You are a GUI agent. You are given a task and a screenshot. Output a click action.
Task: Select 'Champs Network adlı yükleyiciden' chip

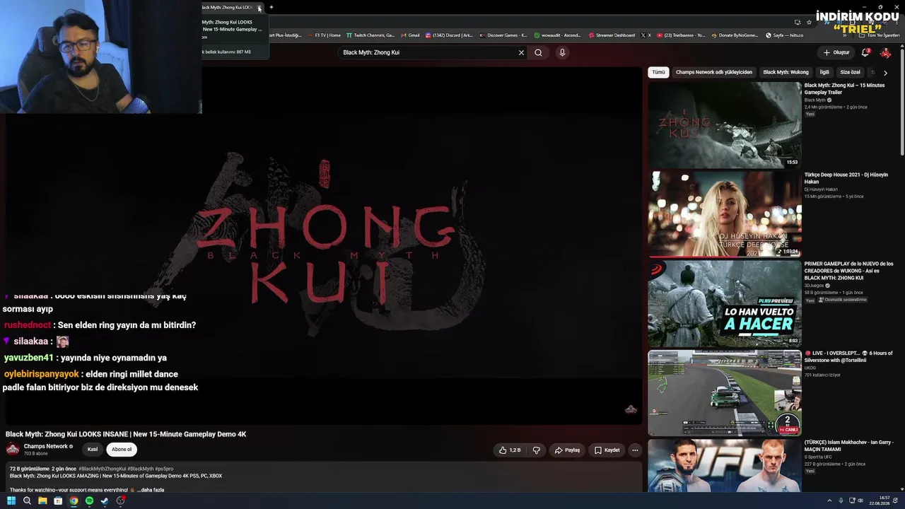(714, 72)
